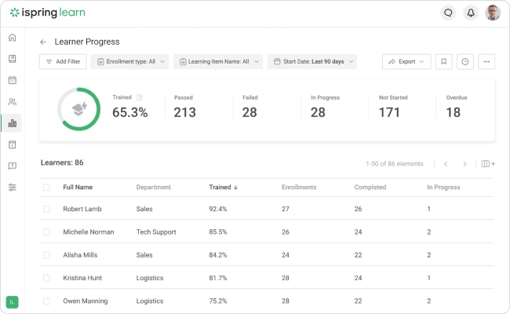The image size is (510, 314).
Task: Click the 75.2% trained cell
Action: [218, 301]
